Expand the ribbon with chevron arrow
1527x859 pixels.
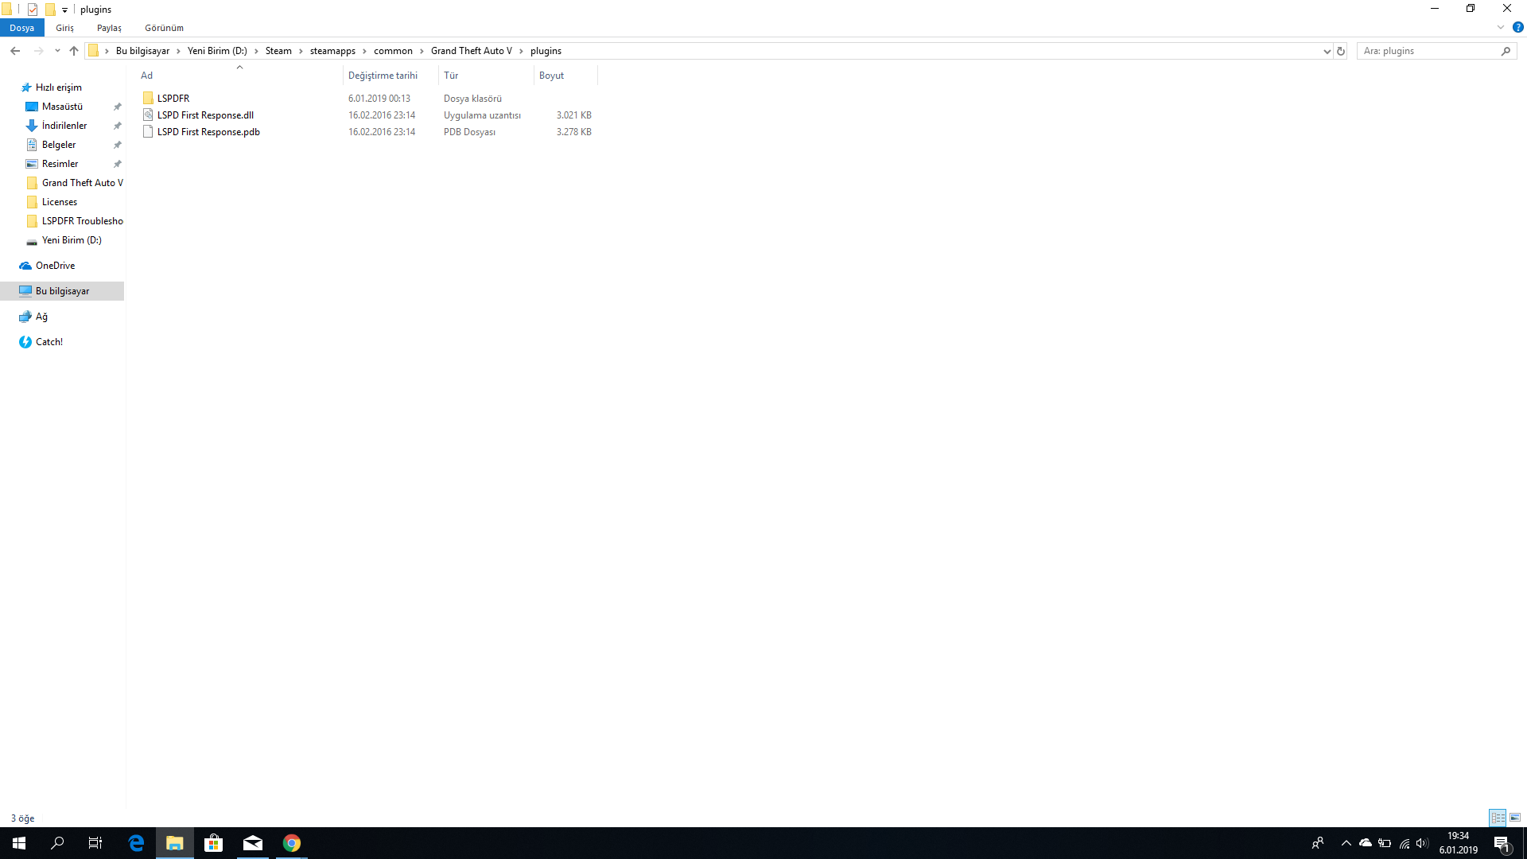coord(1501,27)
